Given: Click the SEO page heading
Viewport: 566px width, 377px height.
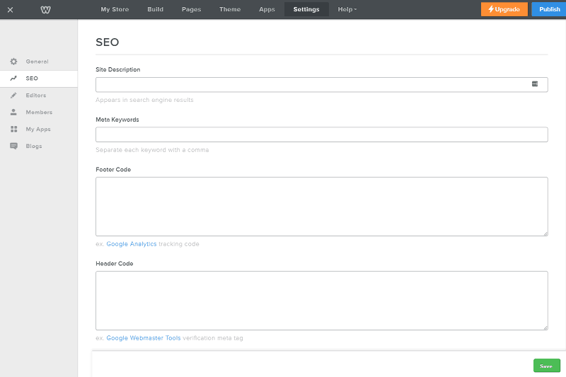Looking at the screenshot, I should coord(108,42).
